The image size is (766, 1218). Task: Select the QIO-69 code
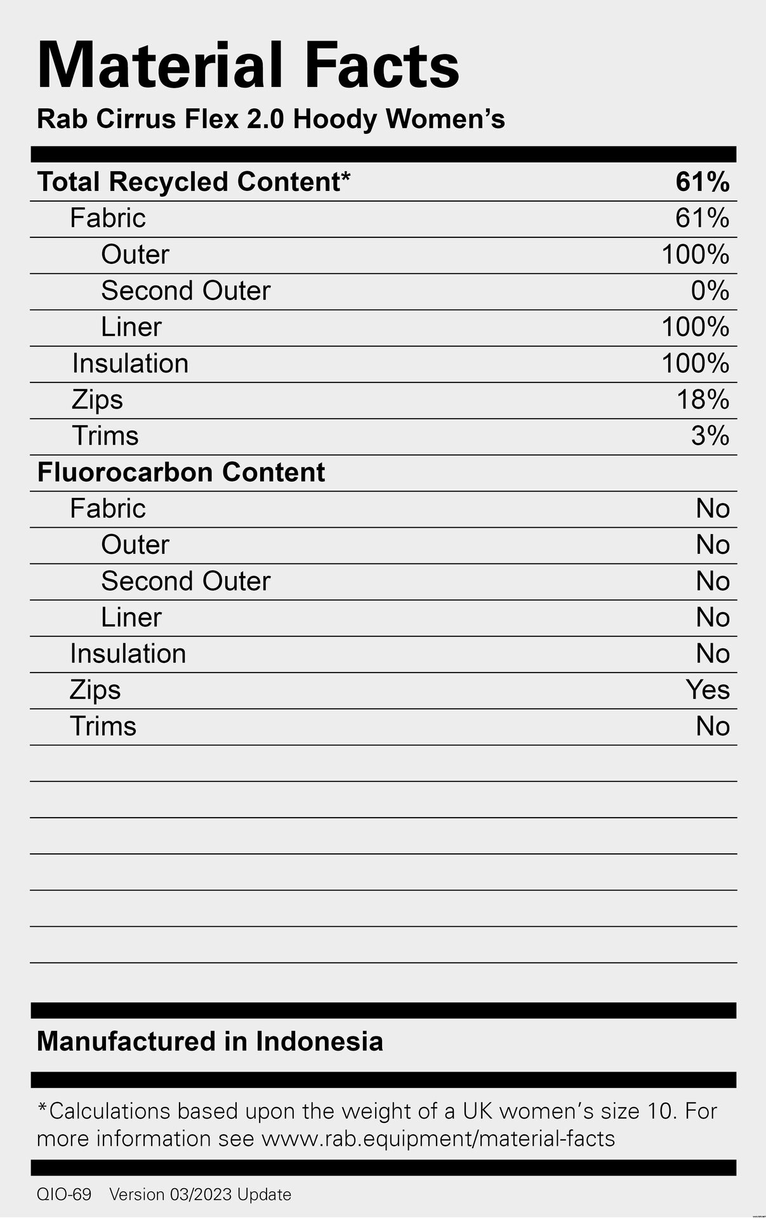63,1195
